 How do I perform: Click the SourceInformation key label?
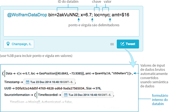pyautogui.click(x=17, y=95)
